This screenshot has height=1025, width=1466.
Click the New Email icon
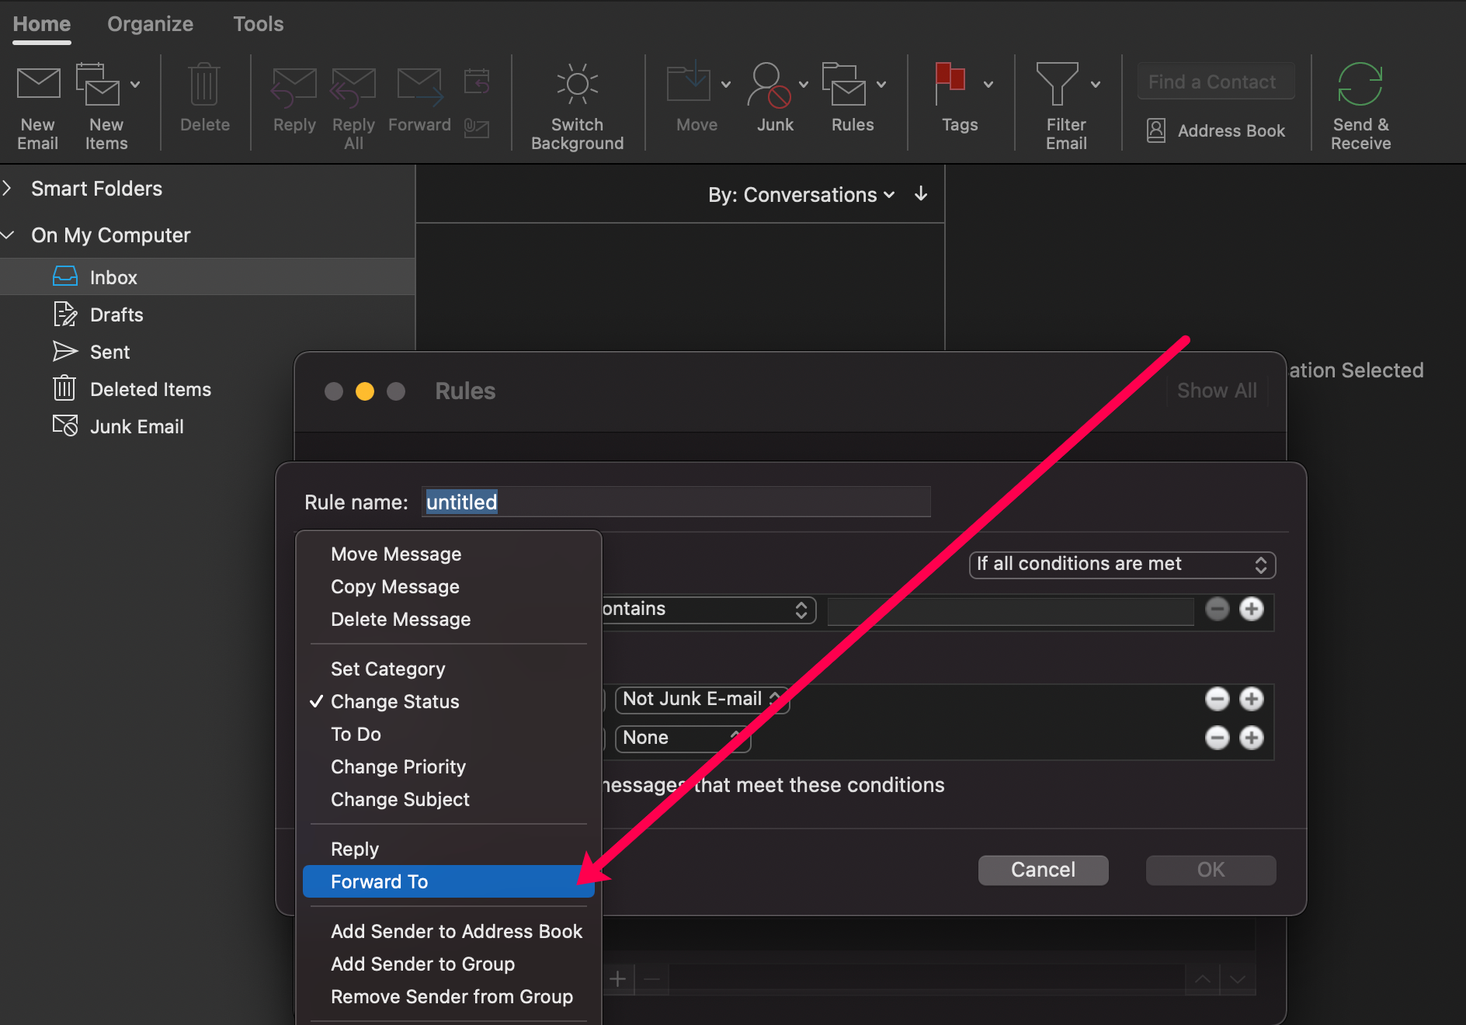click(38, 85)
